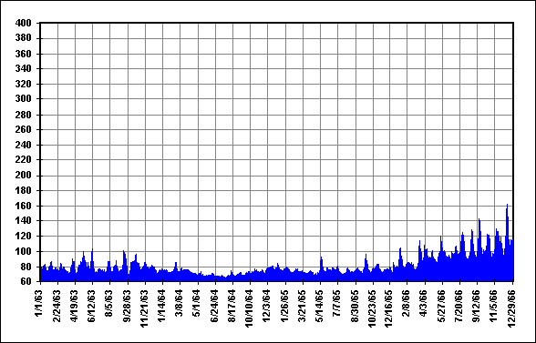This screenshot has width=536, height=343.
Task: Select the 7/20/66 date label
Action: [459, 306]
